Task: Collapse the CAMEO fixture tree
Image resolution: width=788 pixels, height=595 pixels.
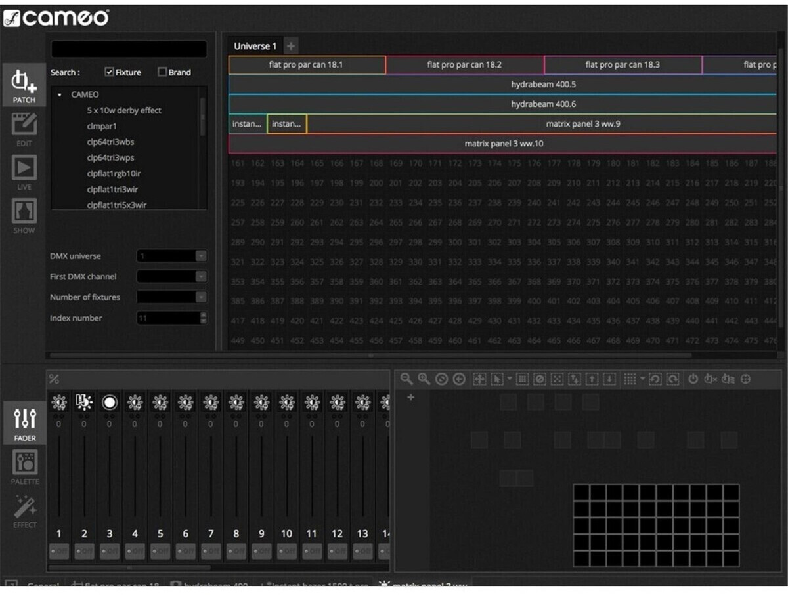Action: (x=60, y=95)
